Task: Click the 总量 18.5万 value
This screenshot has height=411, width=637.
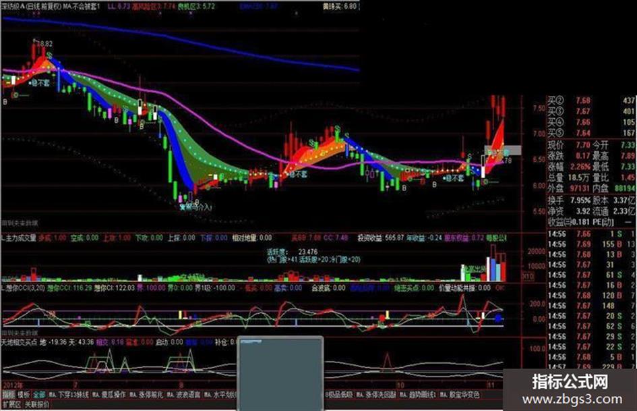Action: pyautogui.click(x=578, y=177)
